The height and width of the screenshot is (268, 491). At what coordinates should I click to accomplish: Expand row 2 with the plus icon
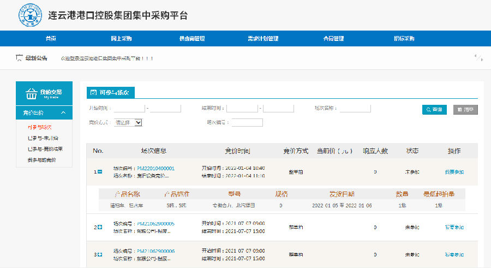100,227
